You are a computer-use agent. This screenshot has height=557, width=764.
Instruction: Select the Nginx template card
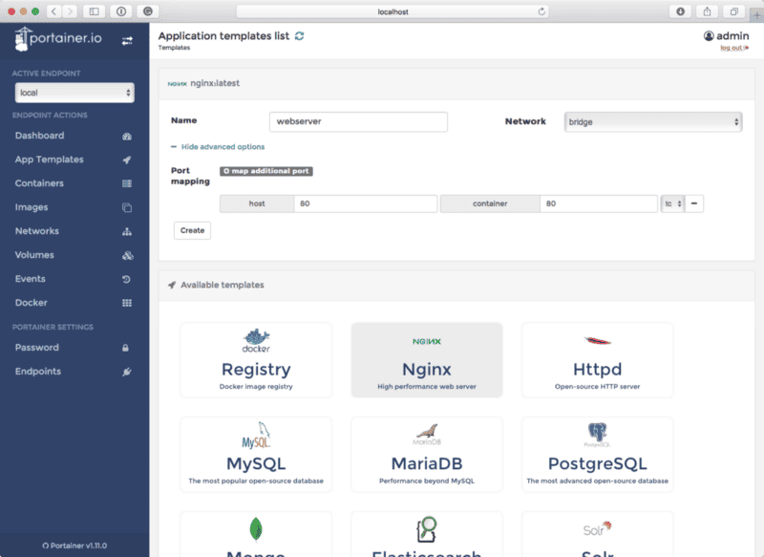(426, 358)
